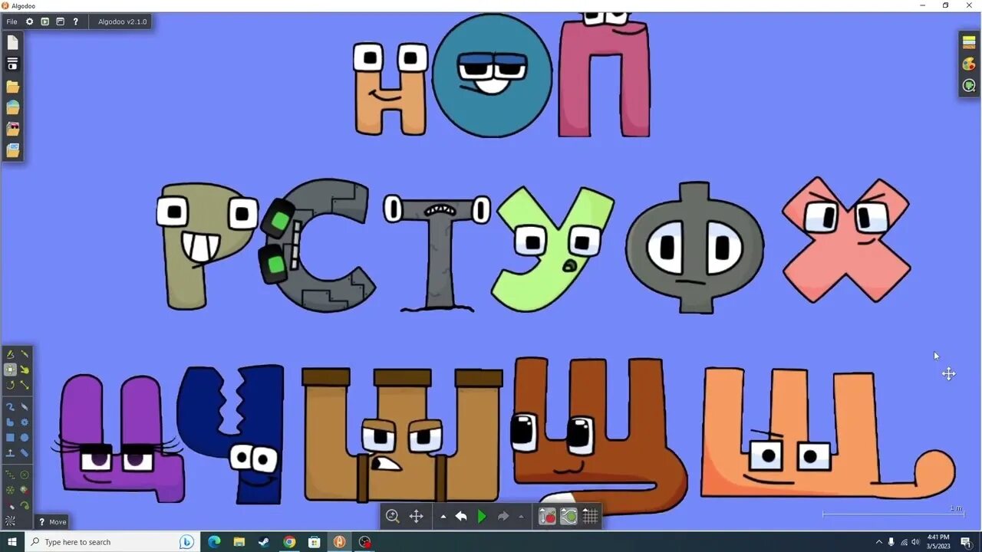Toggle gravity with the apple icon
The image size is (982, 552).
click(547, 516)
